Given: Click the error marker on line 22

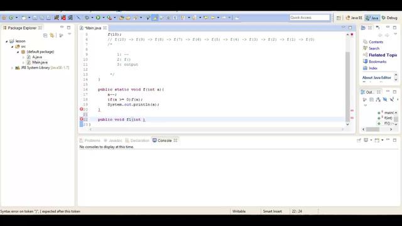Looking at the screenshot, I should pyautogui.click(x=81, y=119).
